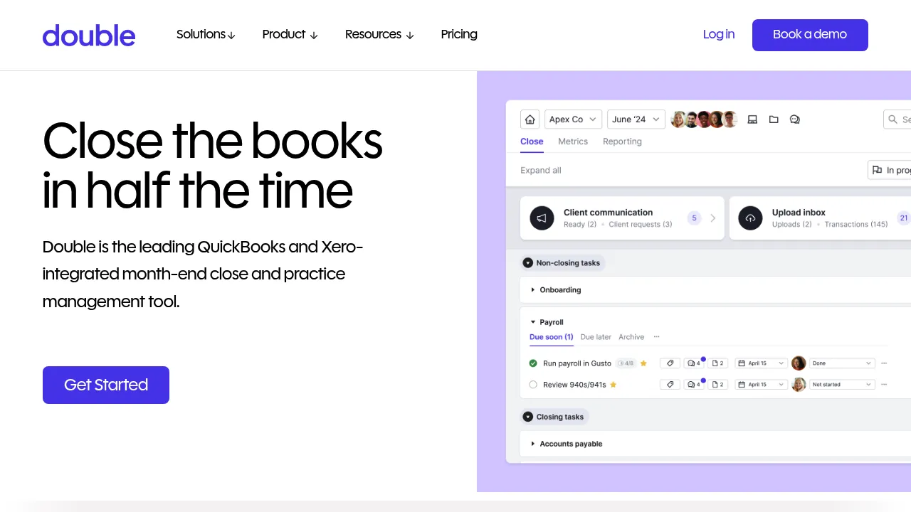The width and height of the screenshot is (911, 512).
Task: Mark Review 940s/941s as complete
Action: click(533, 385)
